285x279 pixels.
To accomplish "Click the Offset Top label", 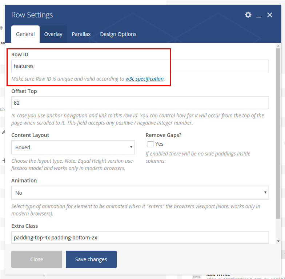I will tap(24, 91).
